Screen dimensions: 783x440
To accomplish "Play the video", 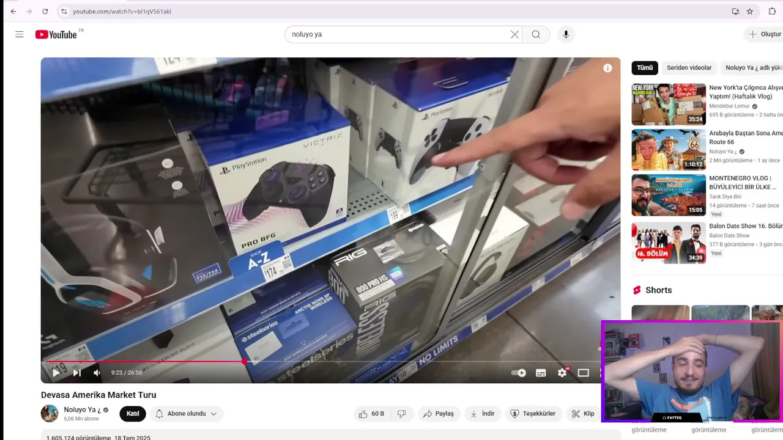I will click(56, 372).
